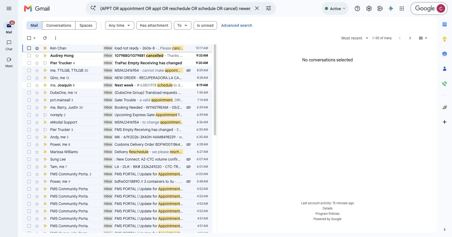Open Google apps grid
This screenshot has height=237, width=452.
click(x=402, y=8)
